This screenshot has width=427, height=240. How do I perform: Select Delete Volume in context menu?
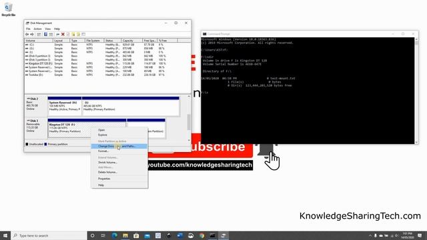pos(119,172)
